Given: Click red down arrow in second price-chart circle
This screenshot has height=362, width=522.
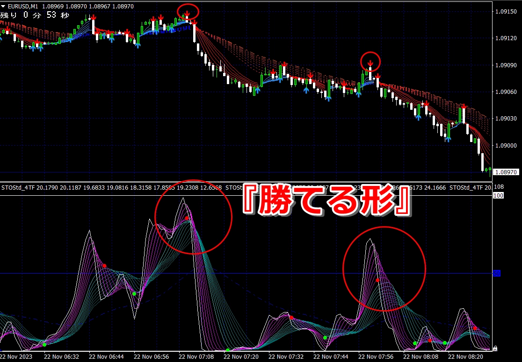Looking at the screenshot, I should point(370,63).
